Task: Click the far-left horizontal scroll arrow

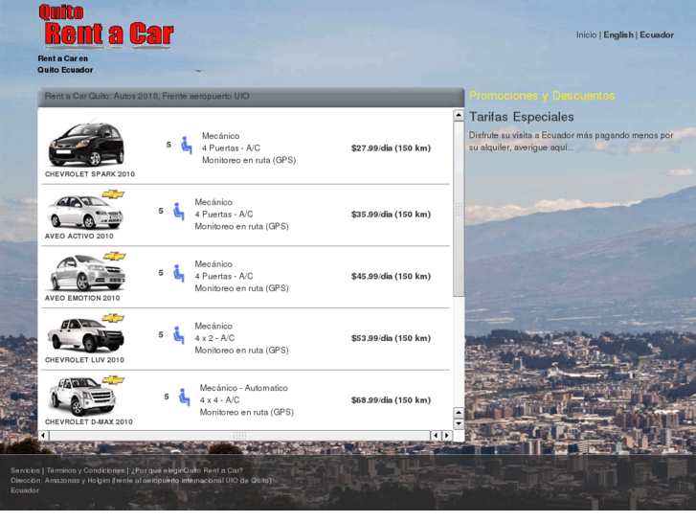Action: [x=43, y=436]
